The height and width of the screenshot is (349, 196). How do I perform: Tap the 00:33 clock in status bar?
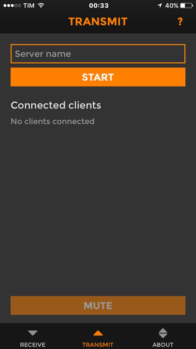tap(98, 6)
